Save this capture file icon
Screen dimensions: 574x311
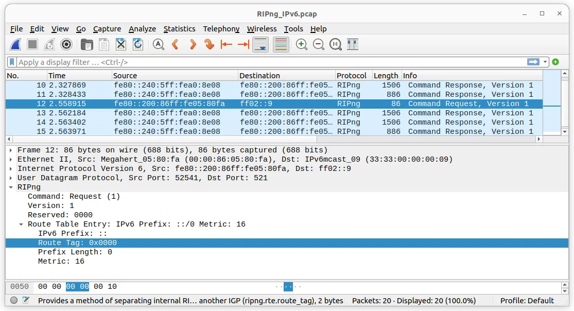coord(104,44)
